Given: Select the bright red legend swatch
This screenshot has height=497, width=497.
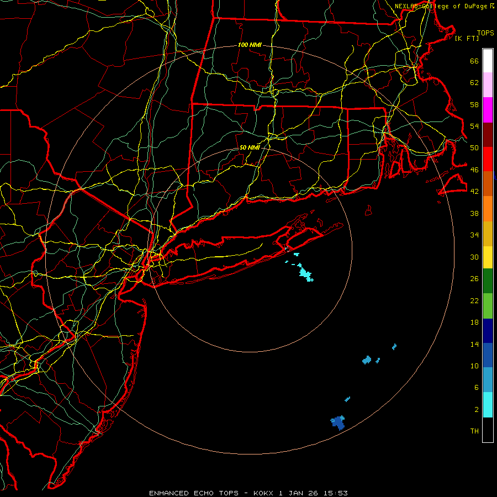Looking at the screenshot, I should tap(488, 159).
